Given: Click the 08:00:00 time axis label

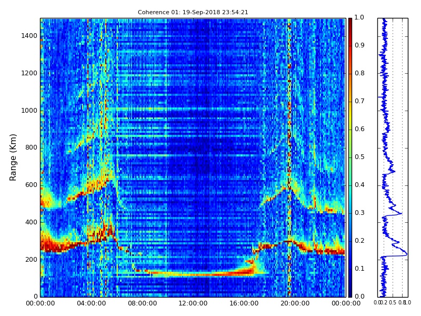Looking at the screenshot, I should 142,303.
